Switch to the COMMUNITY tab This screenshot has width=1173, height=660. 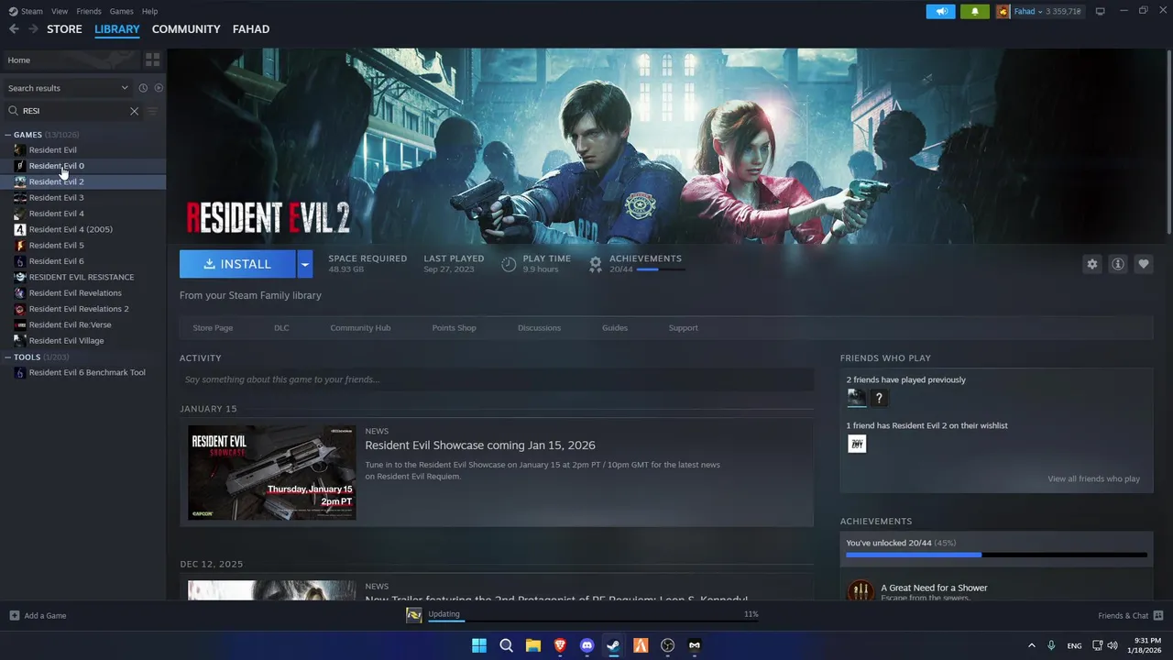click(186, 29)
